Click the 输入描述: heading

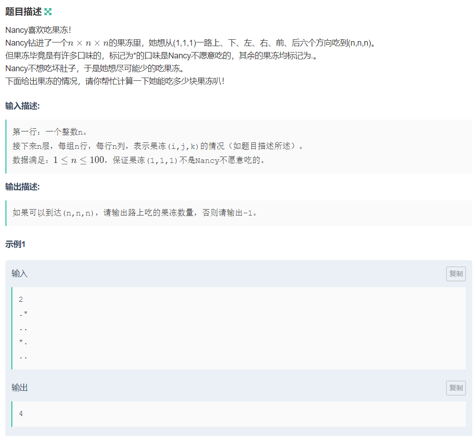22,106
